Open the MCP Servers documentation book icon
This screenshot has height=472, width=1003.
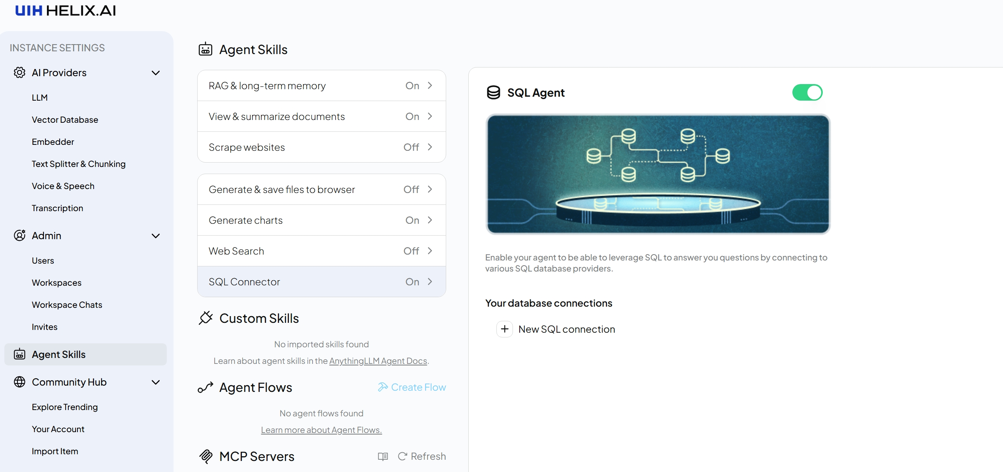(382, 456)
